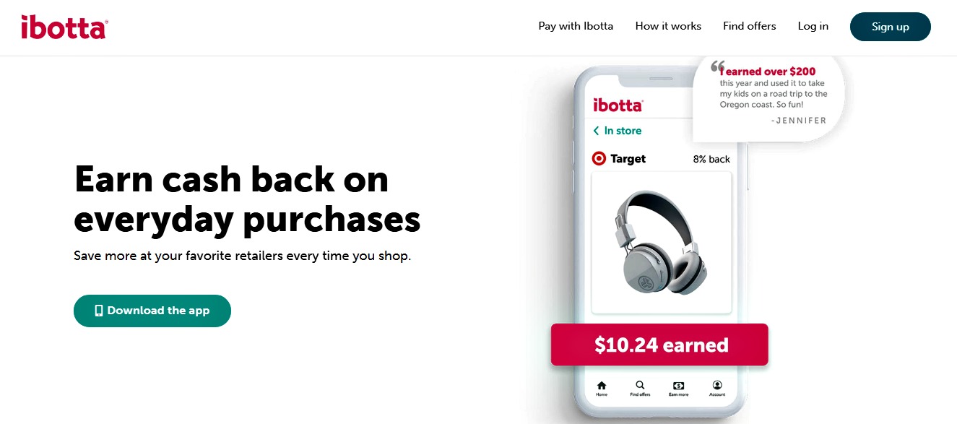Image resolution: width=957 pixels, height=424 pixels.
Task: Click the In store back chevron
Action: (596, 131)
